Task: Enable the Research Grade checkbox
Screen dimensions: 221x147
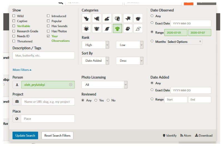Action: (x=14, y=31)
